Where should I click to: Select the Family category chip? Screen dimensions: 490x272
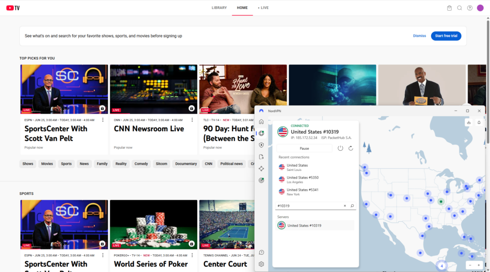point(102,164)
